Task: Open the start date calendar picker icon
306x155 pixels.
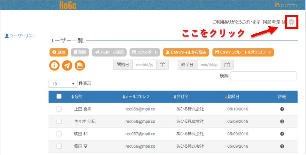Action: tap(162, 65)
